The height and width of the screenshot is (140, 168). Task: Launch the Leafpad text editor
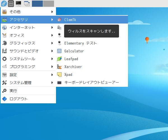92,59
